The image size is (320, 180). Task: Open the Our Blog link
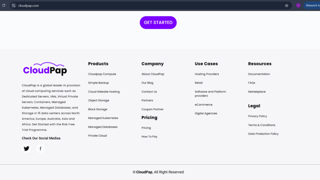pos(147,83)
